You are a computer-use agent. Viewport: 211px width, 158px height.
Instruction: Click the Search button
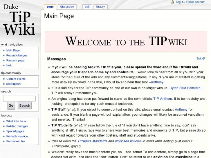click(25, 106)
